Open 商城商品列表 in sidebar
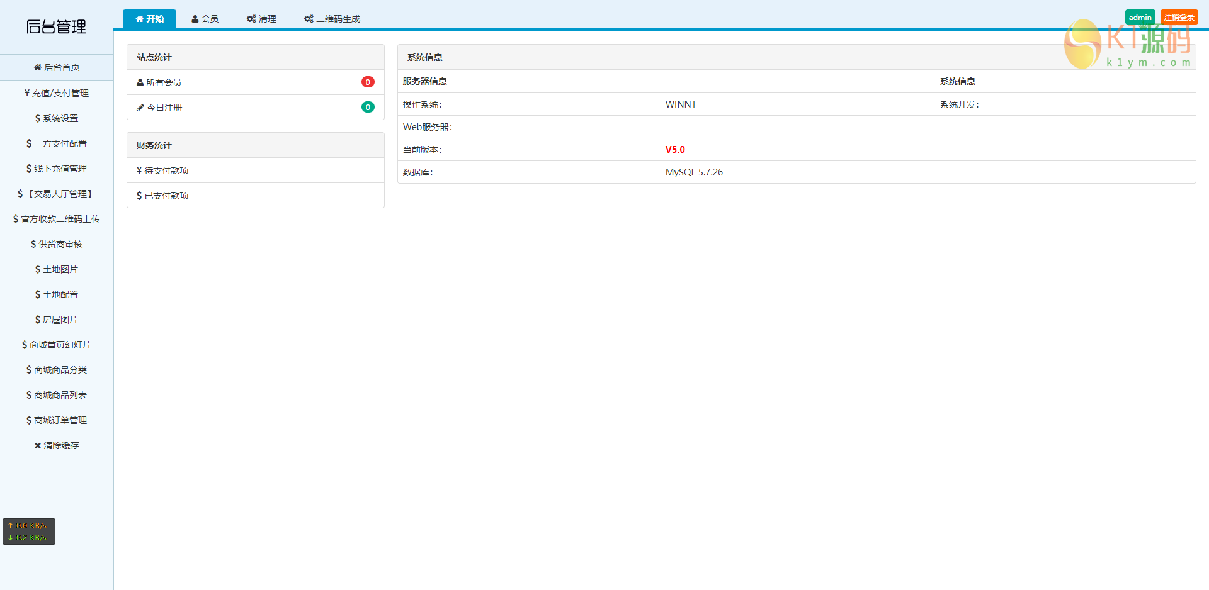The image size is (1209, 590). point(57,395)
